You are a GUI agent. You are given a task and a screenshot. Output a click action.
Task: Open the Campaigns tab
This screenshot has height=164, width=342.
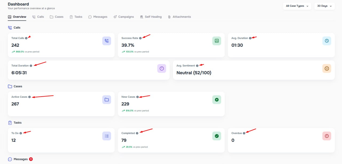click(x=123, y=17)
